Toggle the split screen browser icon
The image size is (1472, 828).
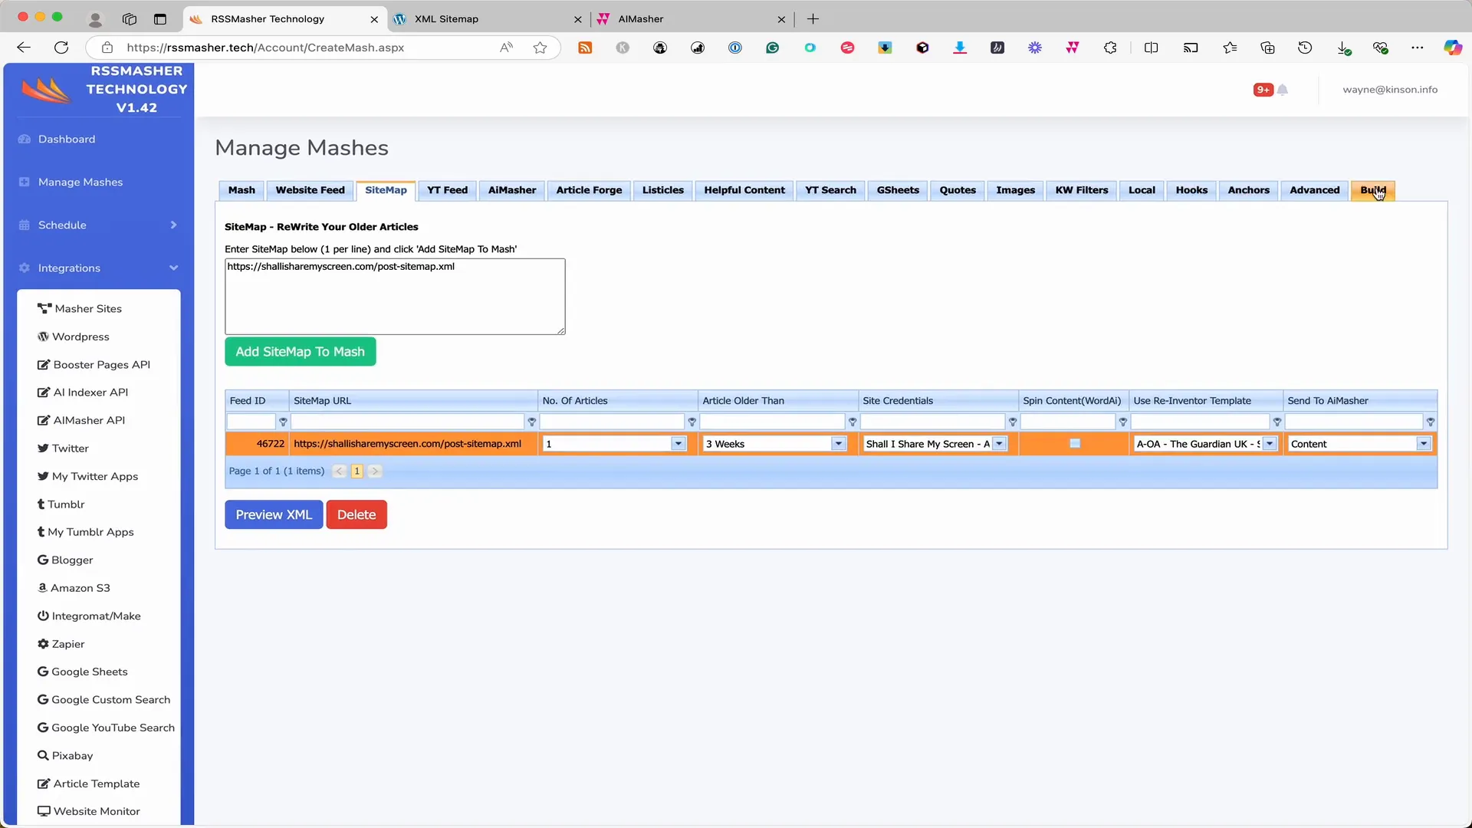(x=1151, y=48)
